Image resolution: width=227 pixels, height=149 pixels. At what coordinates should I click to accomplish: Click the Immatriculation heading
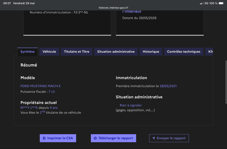[131, 78]
